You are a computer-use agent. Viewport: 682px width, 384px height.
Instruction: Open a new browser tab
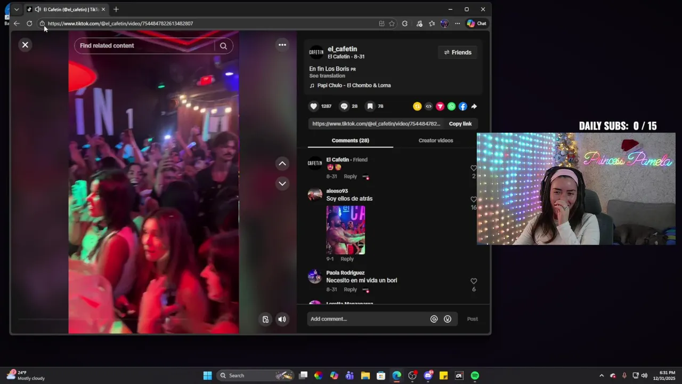(116, 10)
